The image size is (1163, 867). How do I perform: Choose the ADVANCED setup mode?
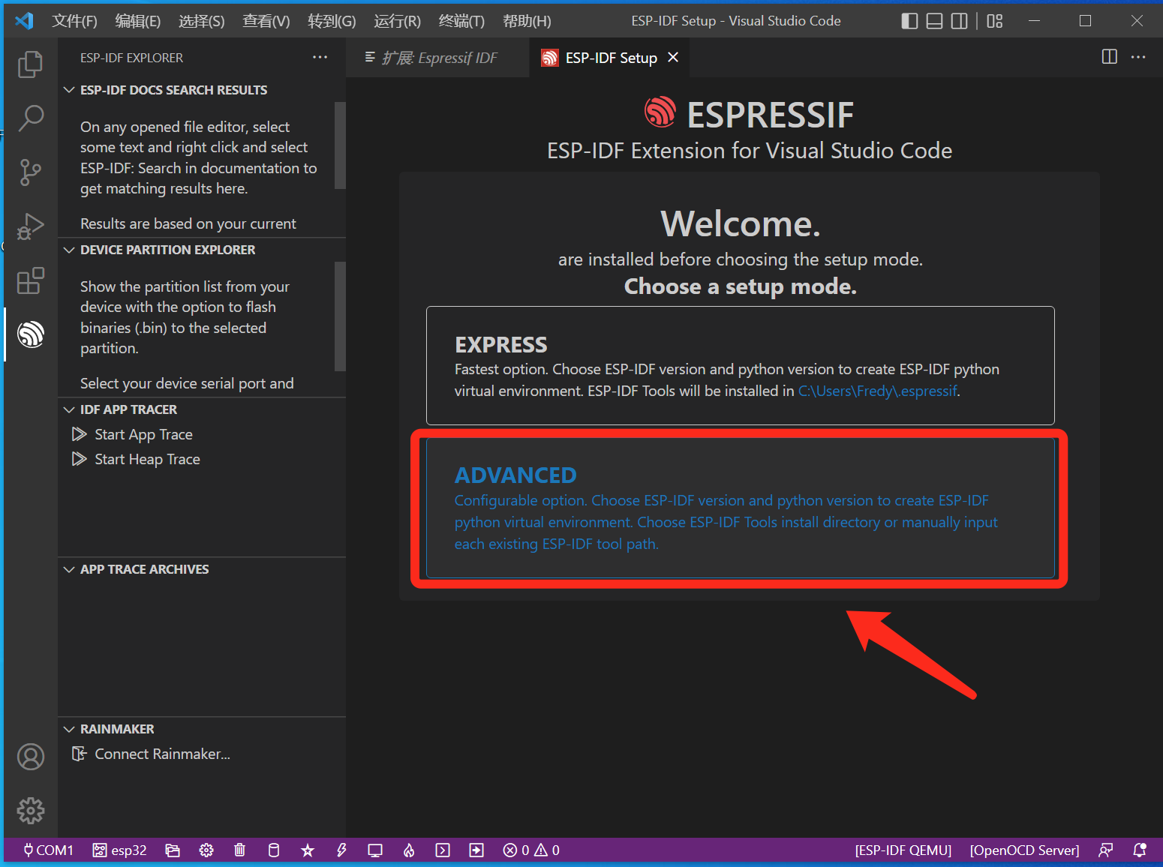tap(741, 508)
